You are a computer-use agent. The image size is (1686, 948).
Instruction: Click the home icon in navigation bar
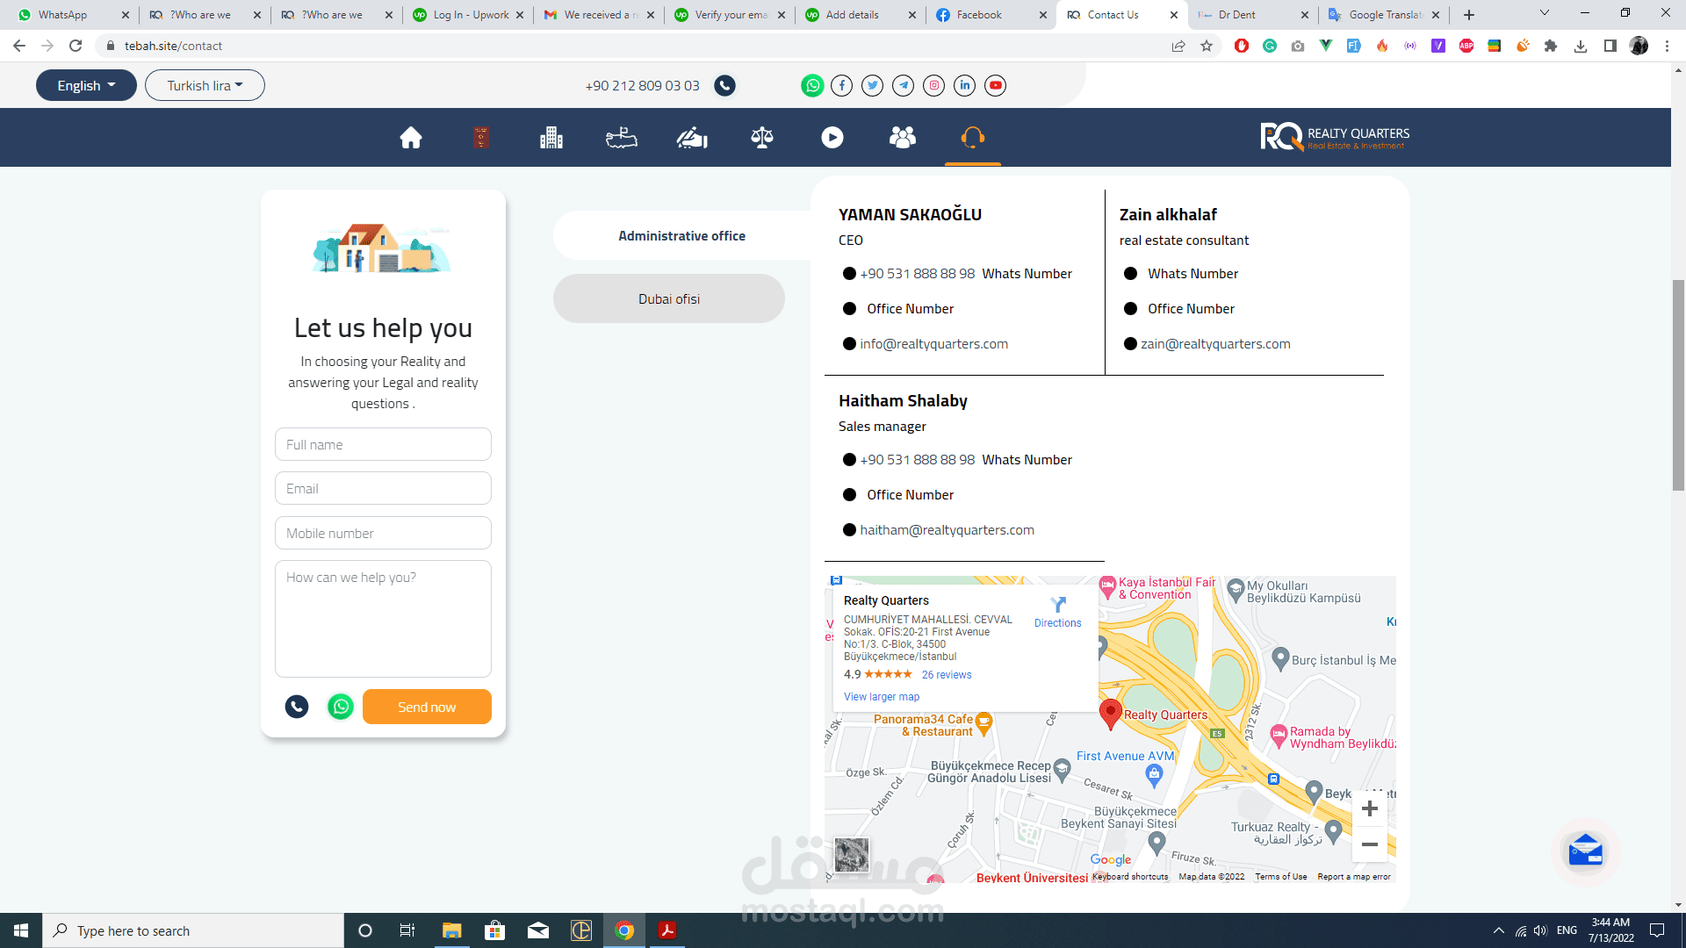click(x=411, y=138)
